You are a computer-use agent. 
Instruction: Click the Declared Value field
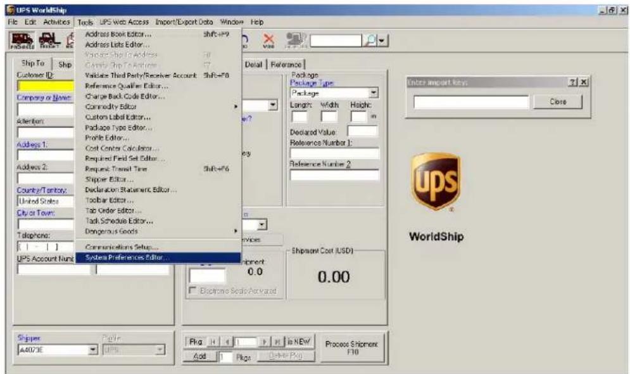coord(362,131)
